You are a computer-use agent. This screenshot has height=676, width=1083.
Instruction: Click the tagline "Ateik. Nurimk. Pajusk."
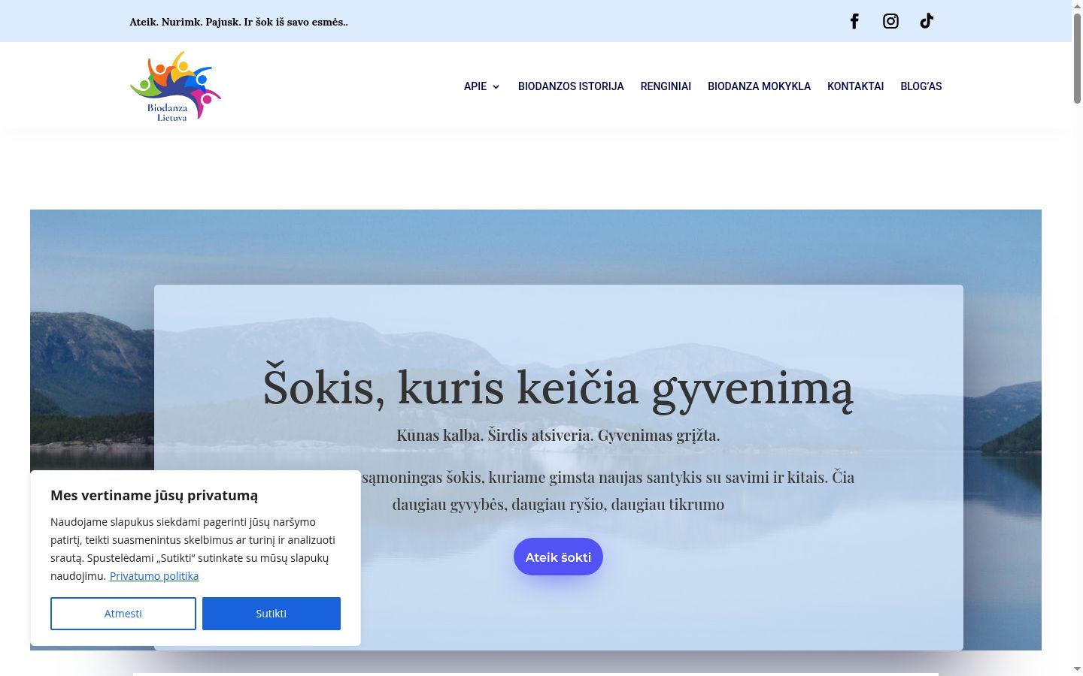click(x=184, y=22)
